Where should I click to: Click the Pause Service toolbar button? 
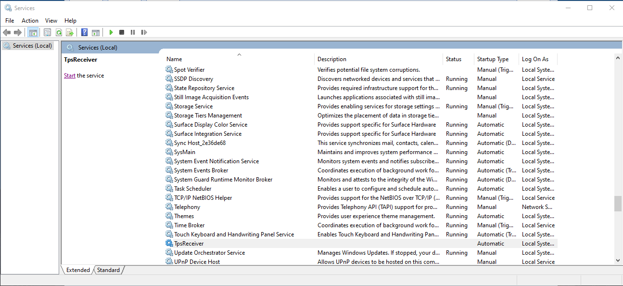tap(133, 32)
